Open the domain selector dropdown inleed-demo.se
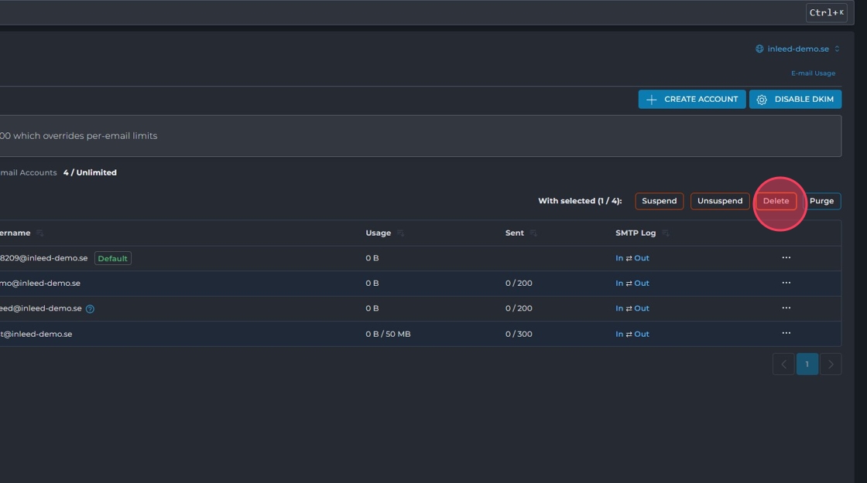 tap(797, 49)
